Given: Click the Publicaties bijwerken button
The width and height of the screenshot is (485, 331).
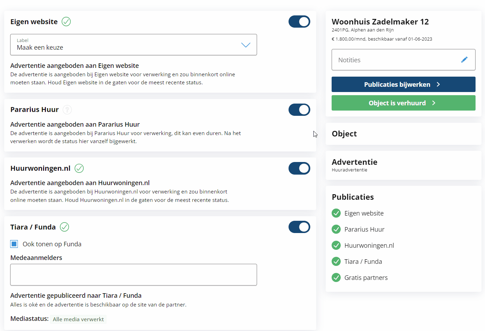Looking at the screenshot, I should click(x=403, y=84).
